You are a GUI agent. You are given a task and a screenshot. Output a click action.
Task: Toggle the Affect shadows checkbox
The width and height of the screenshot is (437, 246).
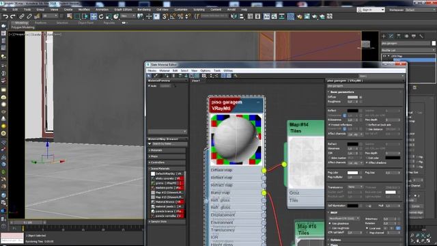pos(367,163)
